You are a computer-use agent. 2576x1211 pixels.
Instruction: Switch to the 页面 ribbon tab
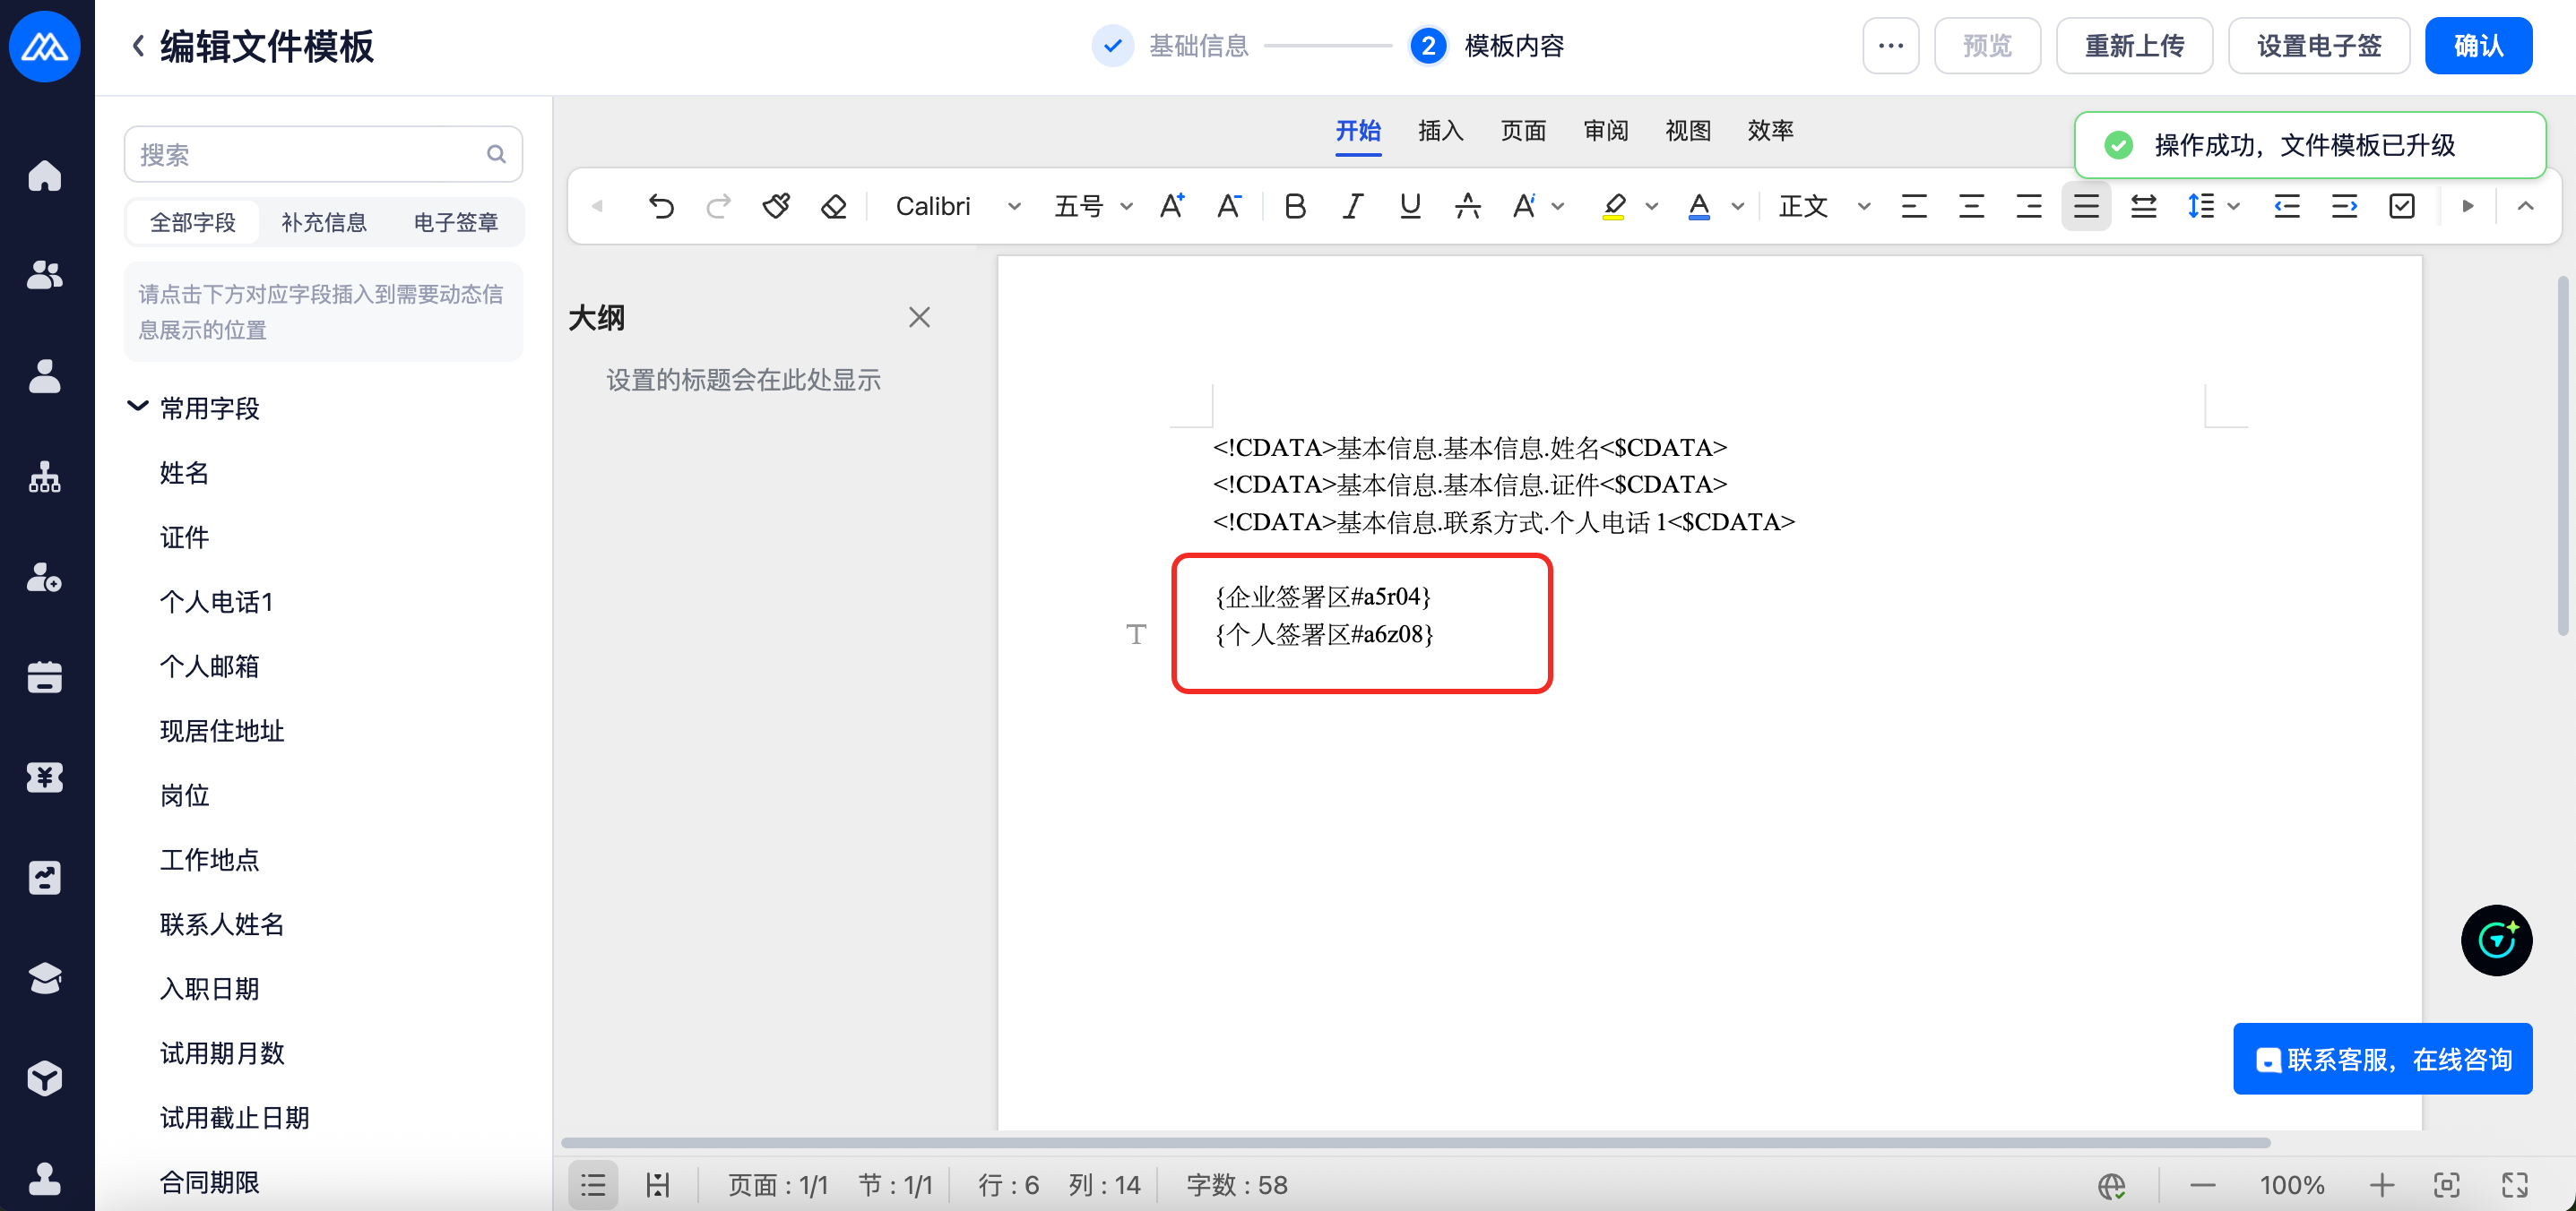[x=1523, y=131]
